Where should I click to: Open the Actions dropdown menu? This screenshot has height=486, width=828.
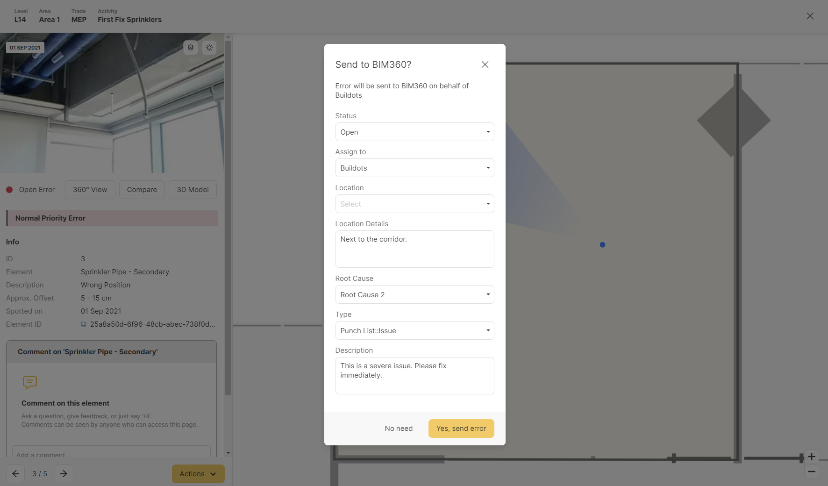click(x=198, y=474)
